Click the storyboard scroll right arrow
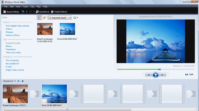 197,109
